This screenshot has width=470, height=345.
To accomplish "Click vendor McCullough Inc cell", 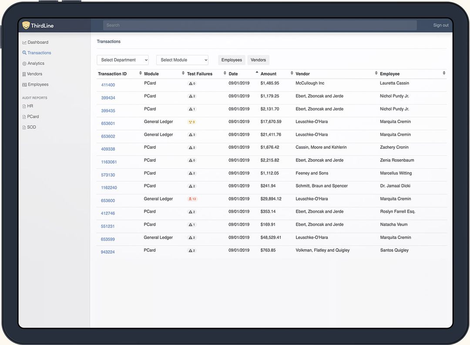I will click(310, 83).
